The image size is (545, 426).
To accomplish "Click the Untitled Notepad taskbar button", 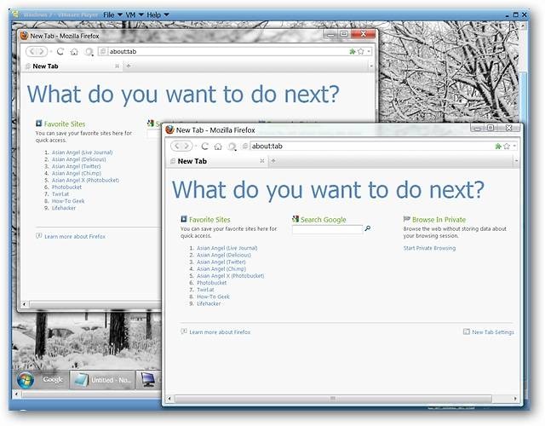I will [102, 380].
